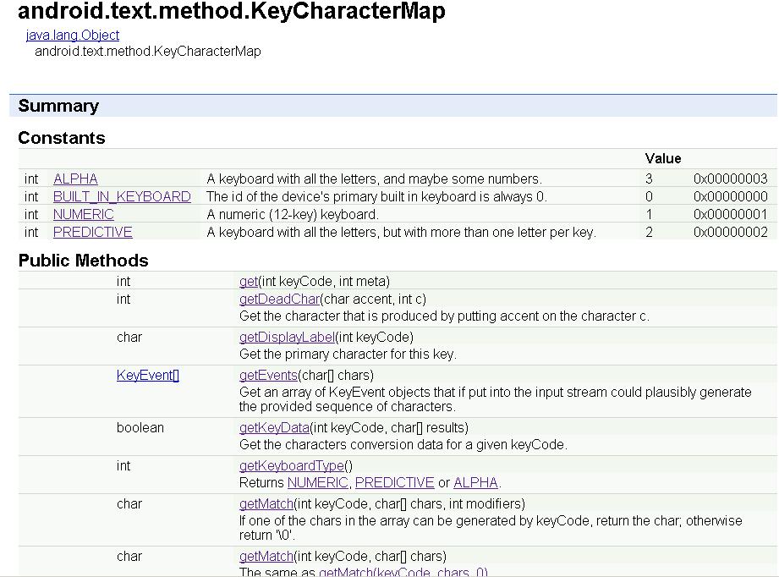This screenshot has height=577, width=779.
Task: Click the Value column header
Action: [x=663, y=158]
